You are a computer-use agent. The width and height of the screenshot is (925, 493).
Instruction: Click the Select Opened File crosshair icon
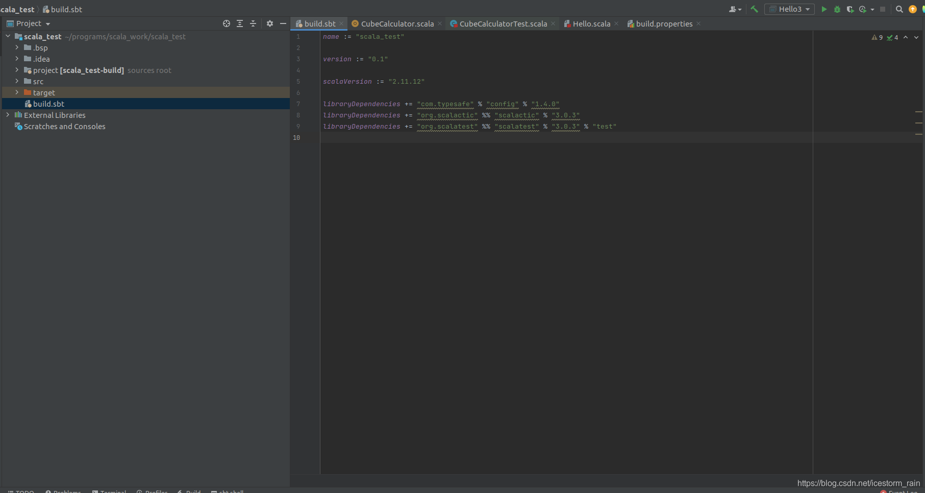227,23
